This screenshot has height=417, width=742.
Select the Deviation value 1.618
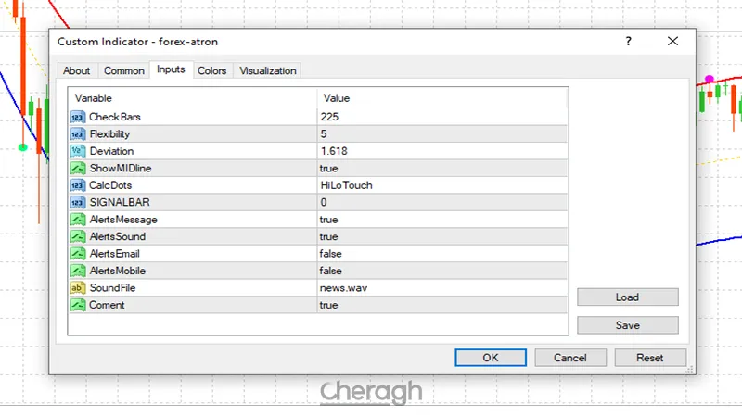click(335, 151)
